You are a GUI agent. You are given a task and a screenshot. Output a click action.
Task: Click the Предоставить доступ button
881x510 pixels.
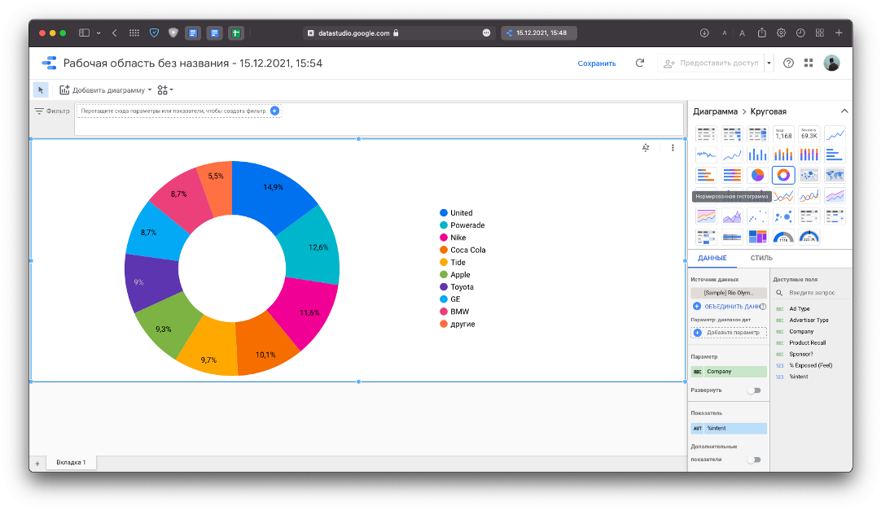click(x=711, y=63)
